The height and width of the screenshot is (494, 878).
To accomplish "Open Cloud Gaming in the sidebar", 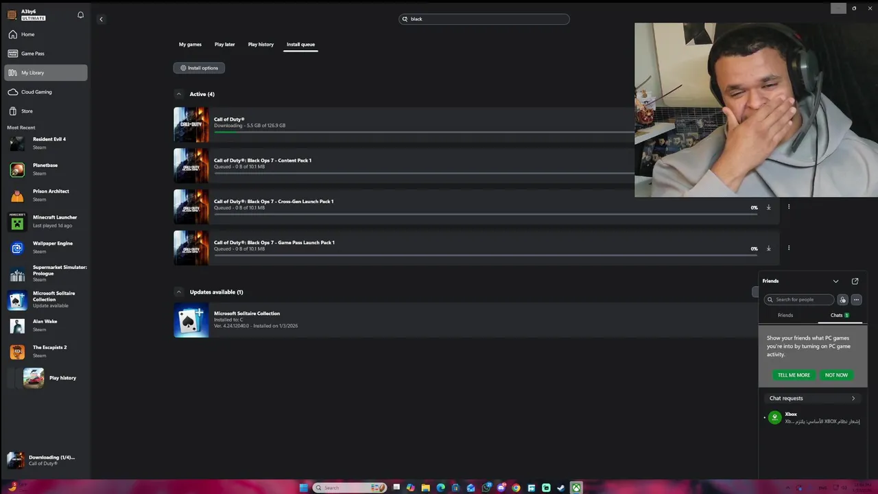I will click(46, 92).
